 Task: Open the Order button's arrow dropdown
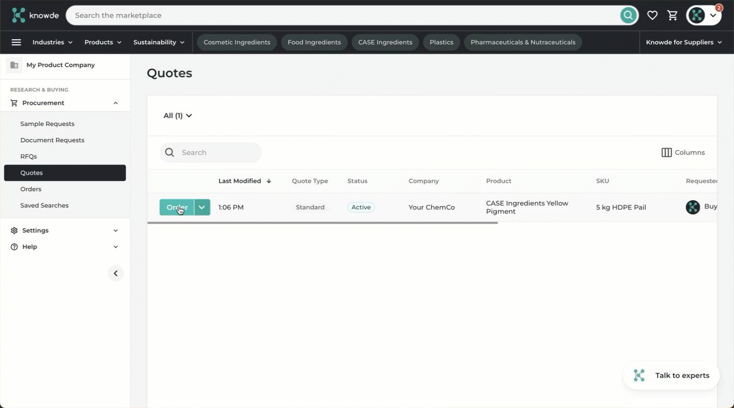202,208
